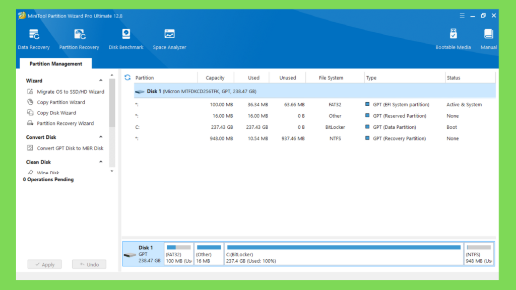Launch Partition Recovery Wizard link

pyautogui.click(x=65, y=123)
